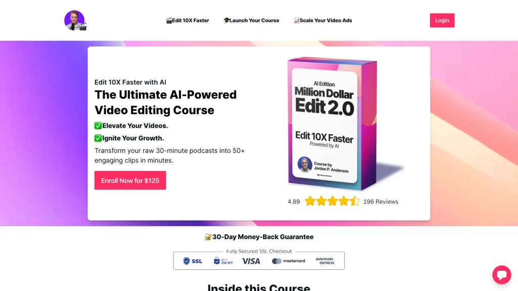Click the green checkmark beside Ignite Your Growth
Screen dimensions: 518x291
click(x=98, y=138)
